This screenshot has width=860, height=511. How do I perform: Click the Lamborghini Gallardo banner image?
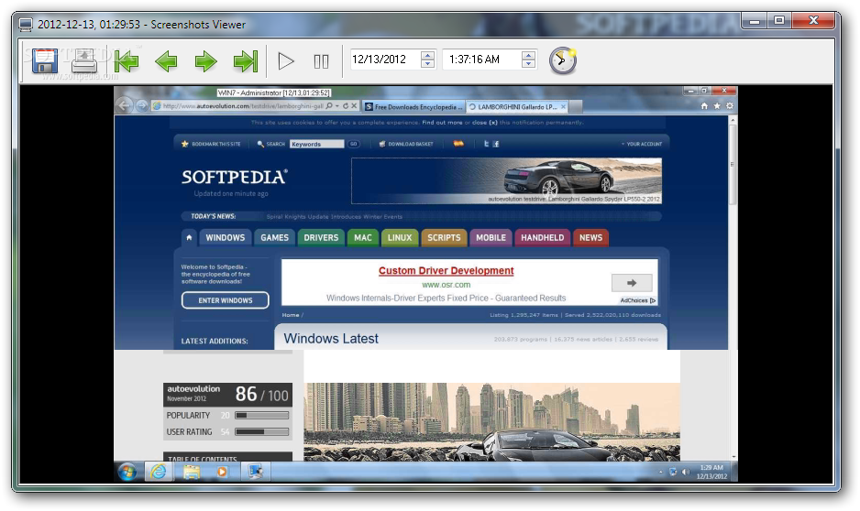point(507,180)
